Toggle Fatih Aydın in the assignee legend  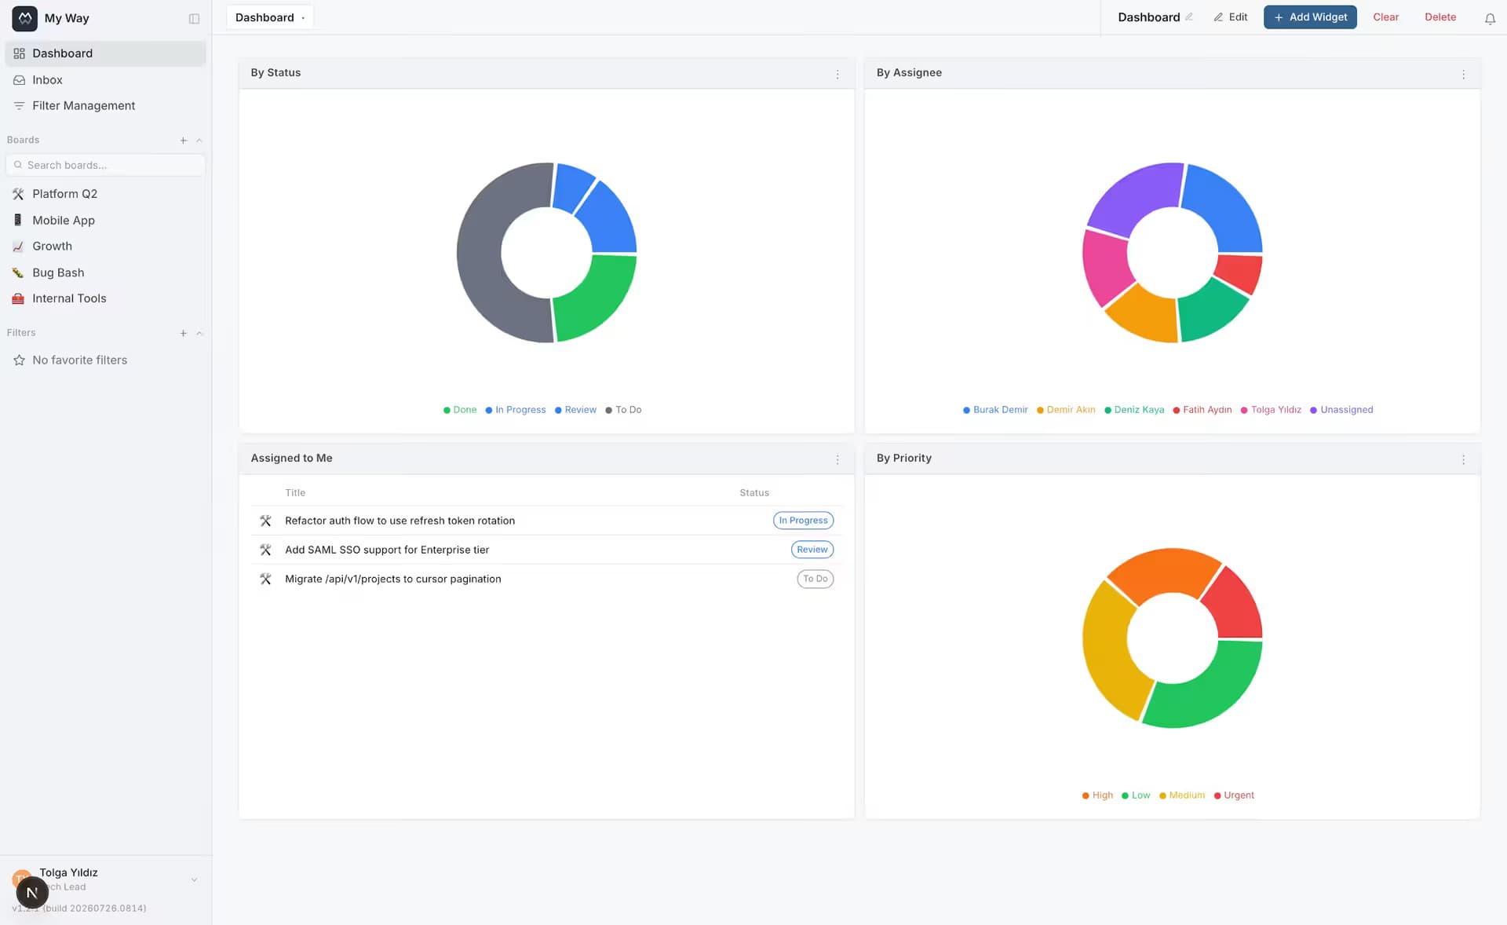click(1202, 410)
